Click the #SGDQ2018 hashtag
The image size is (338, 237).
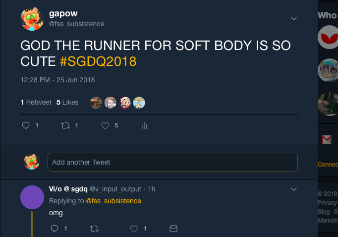click(x=98, y=62)
